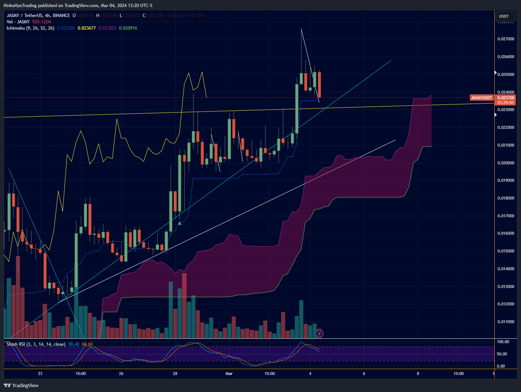Click the 4 date label on time axis

pyautogui.click(x=310, y=373)
